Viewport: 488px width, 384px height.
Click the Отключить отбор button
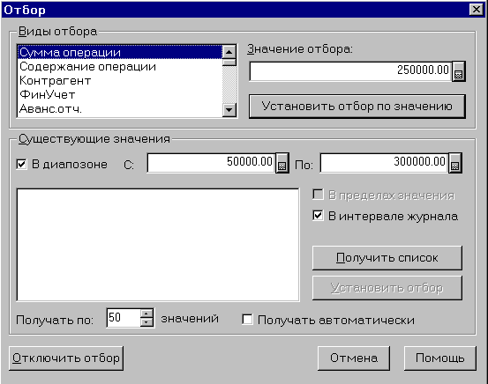[x=66, y=358]
